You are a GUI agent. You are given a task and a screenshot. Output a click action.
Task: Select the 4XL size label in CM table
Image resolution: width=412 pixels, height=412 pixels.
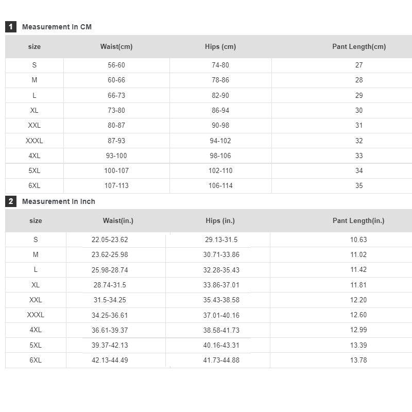pos(35,156)
